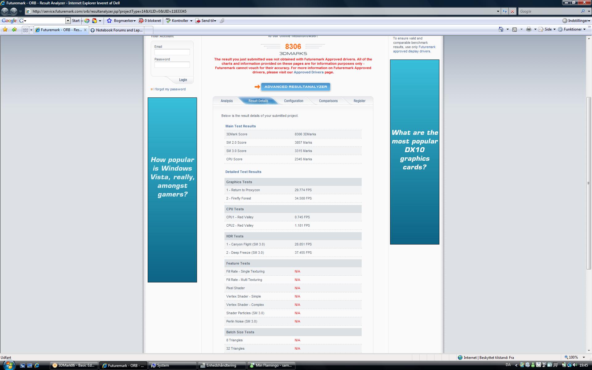Click the Print icon

pyautogui.click(x=529, y=29)
